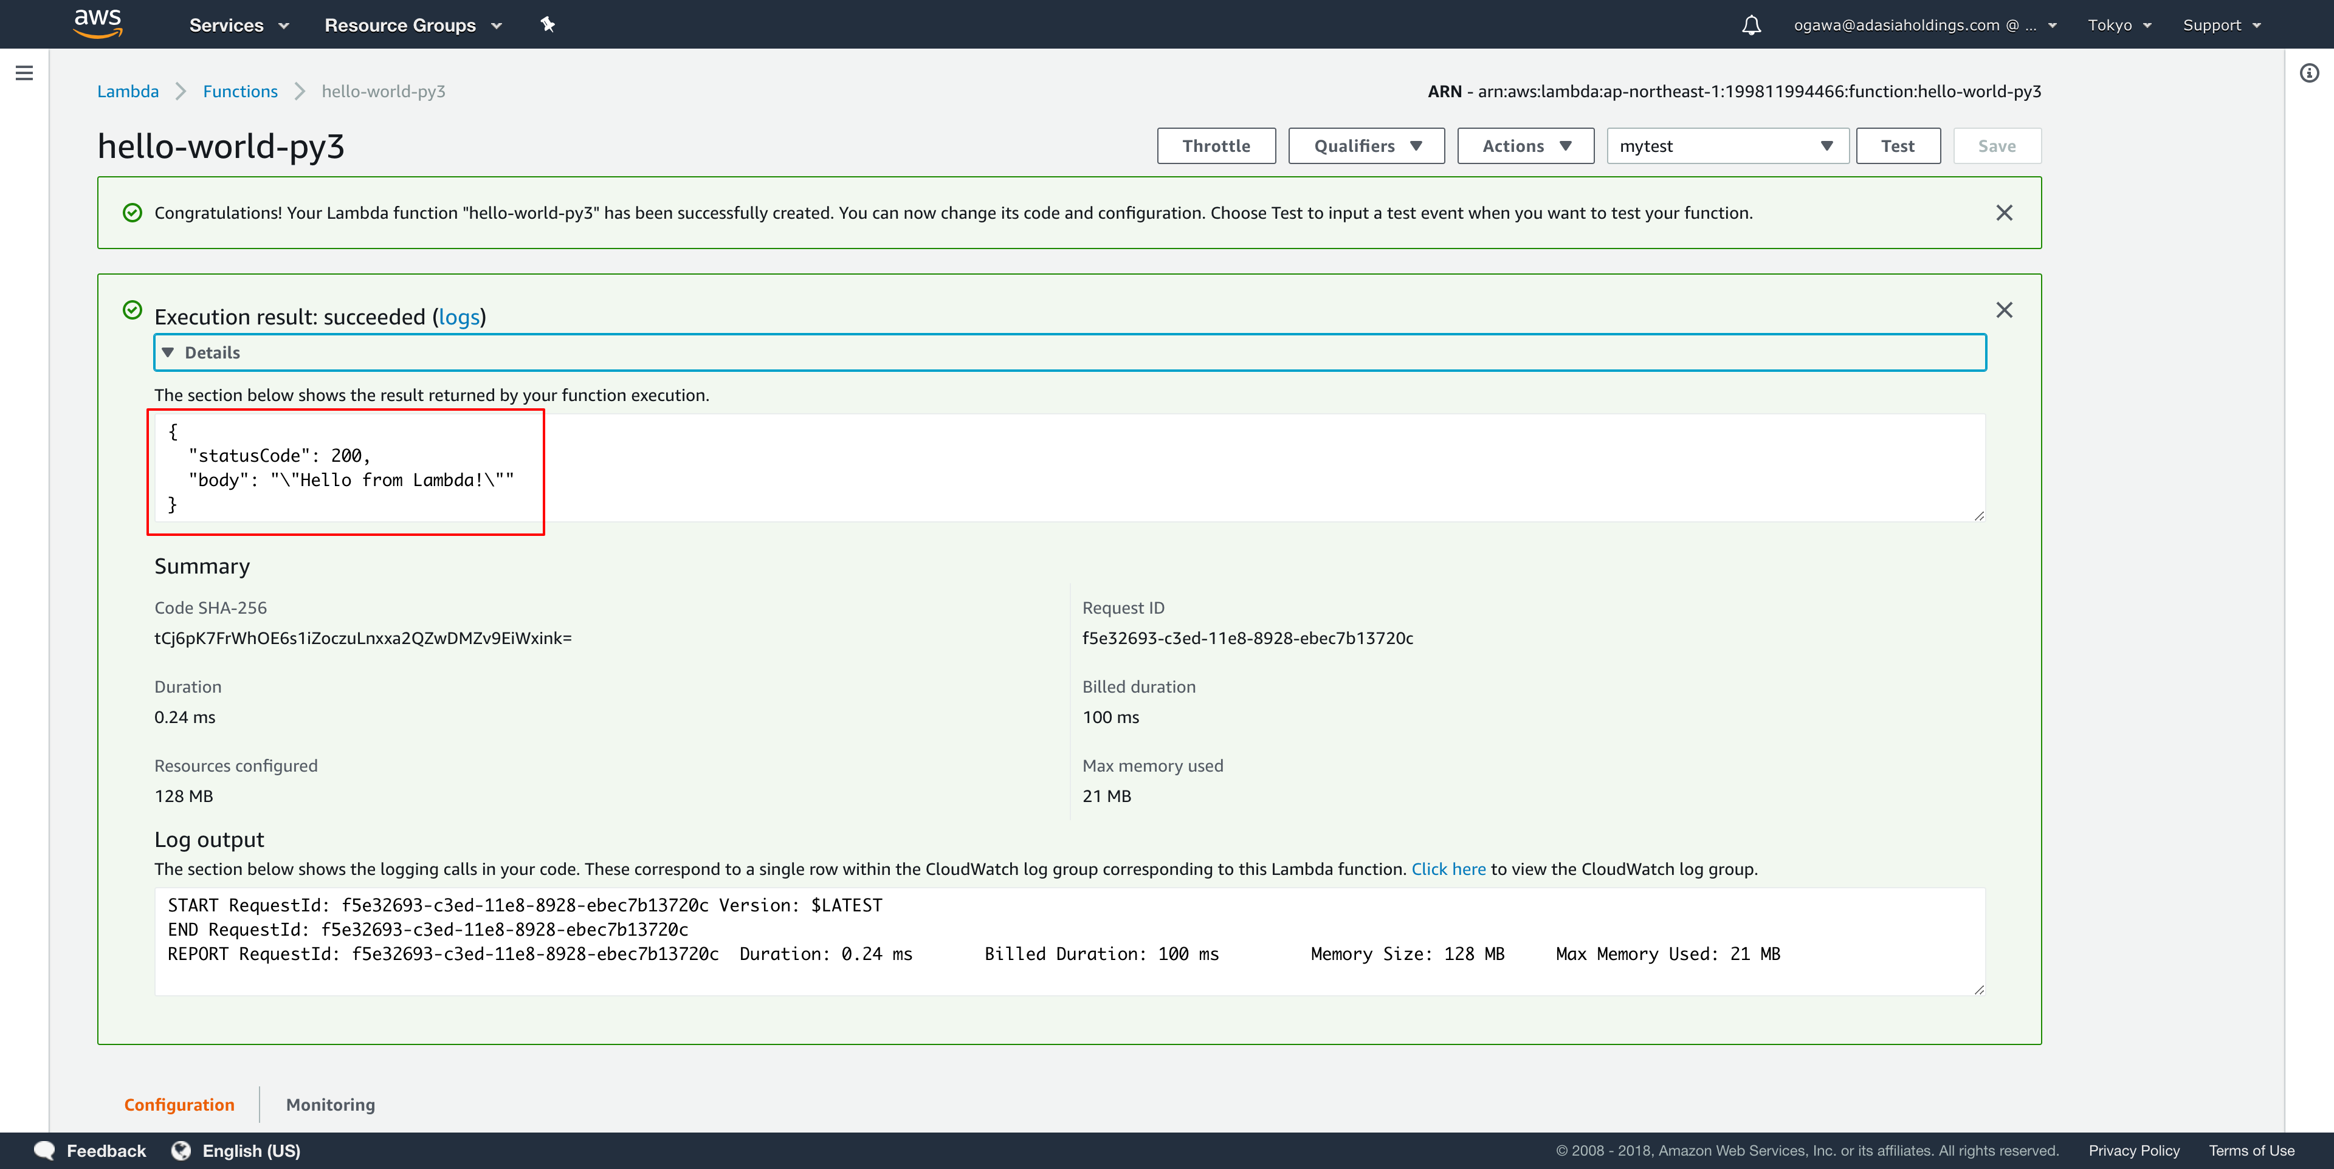Click the pin shortcut icon in header
This screenshot has width=2334, height=1169.
[547, 24]
